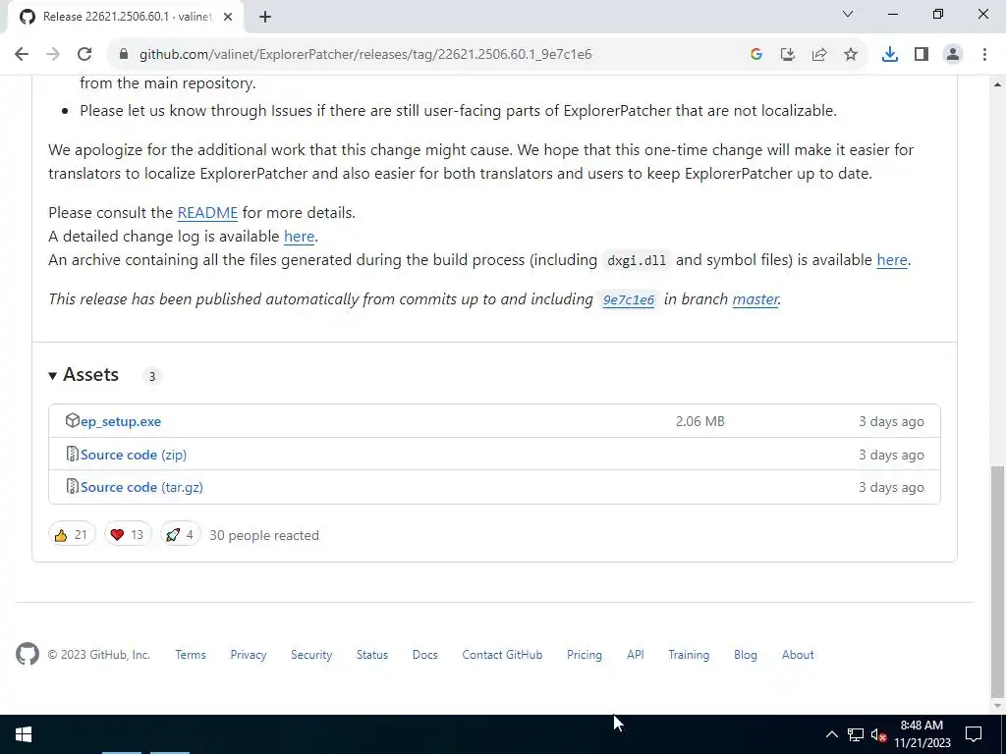
Task: Click the '2.06 MB' file size text
Action: [x=699, y=422]
